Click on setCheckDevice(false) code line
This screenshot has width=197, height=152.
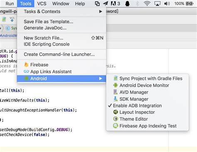coord(25,135)
